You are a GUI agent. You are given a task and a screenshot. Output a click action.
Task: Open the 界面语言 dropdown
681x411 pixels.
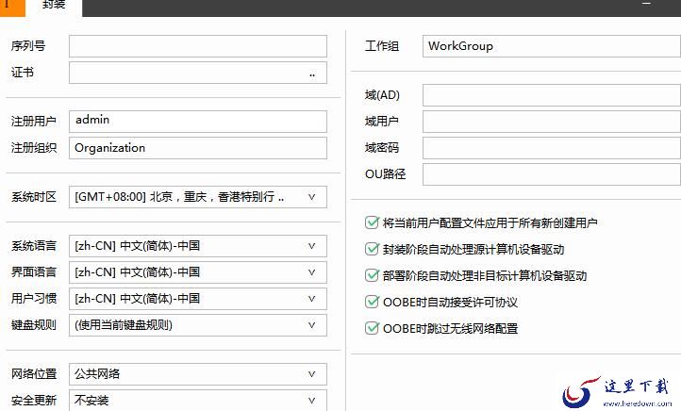click(311, 272)
